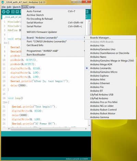Click the Open sketch toolbar icon
Viewport: 137px width, 161px height.
(17, 12)
